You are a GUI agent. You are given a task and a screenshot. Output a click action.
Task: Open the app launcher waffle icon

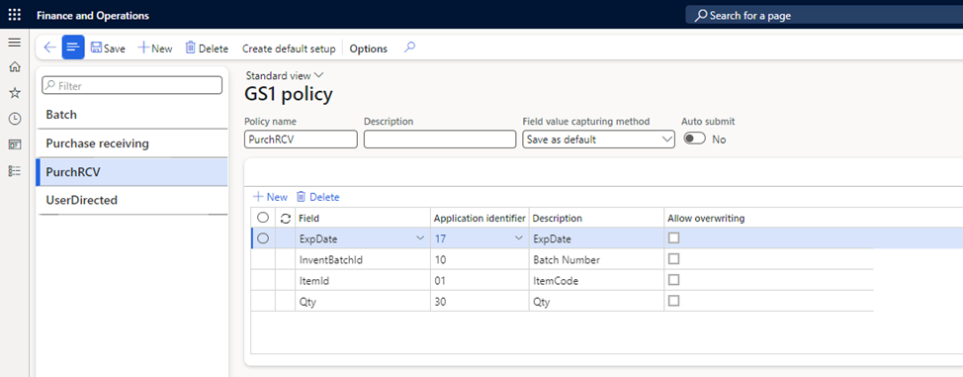[14, 15]
